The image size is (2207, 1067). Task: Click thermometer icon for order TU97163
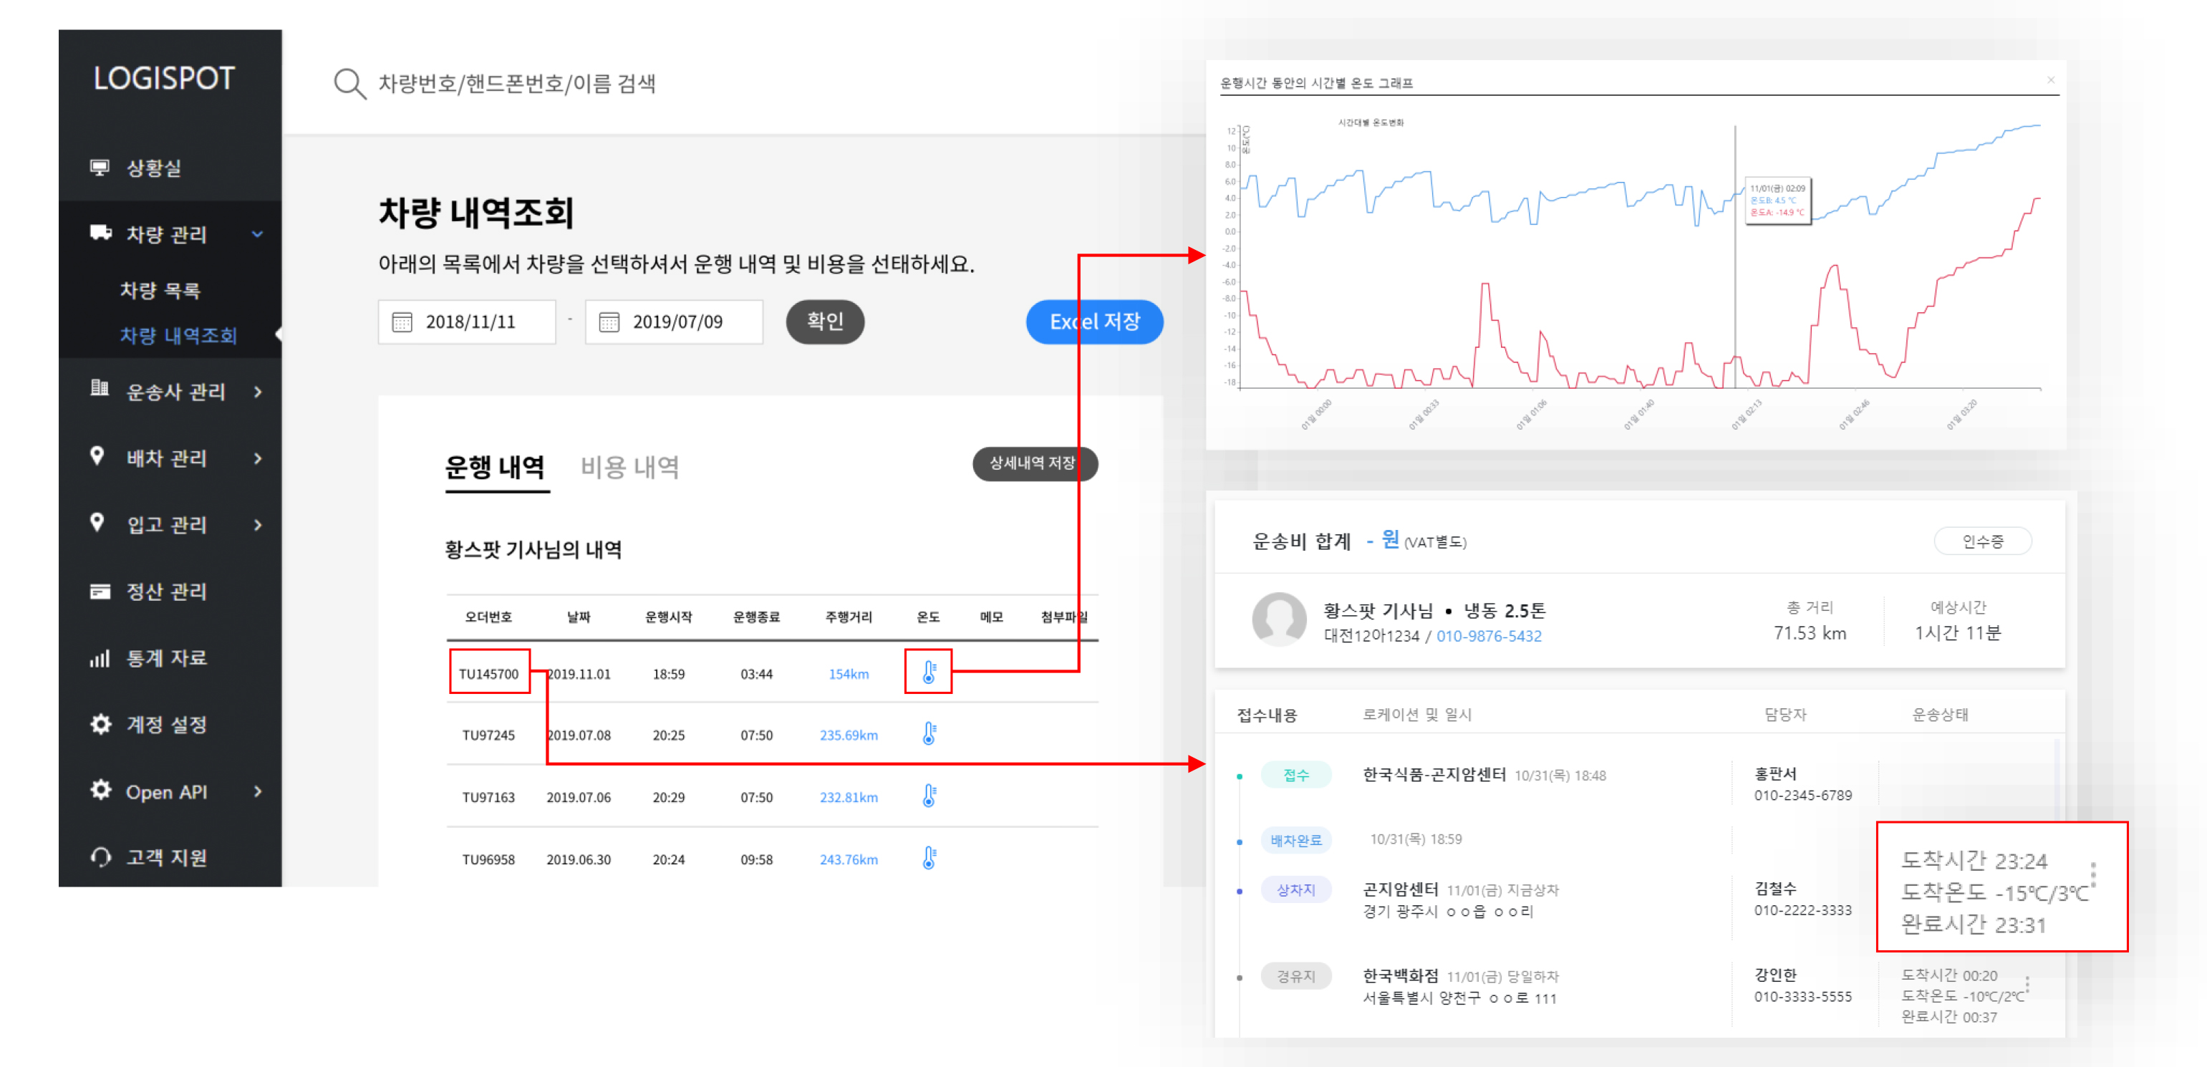(929, 796)
